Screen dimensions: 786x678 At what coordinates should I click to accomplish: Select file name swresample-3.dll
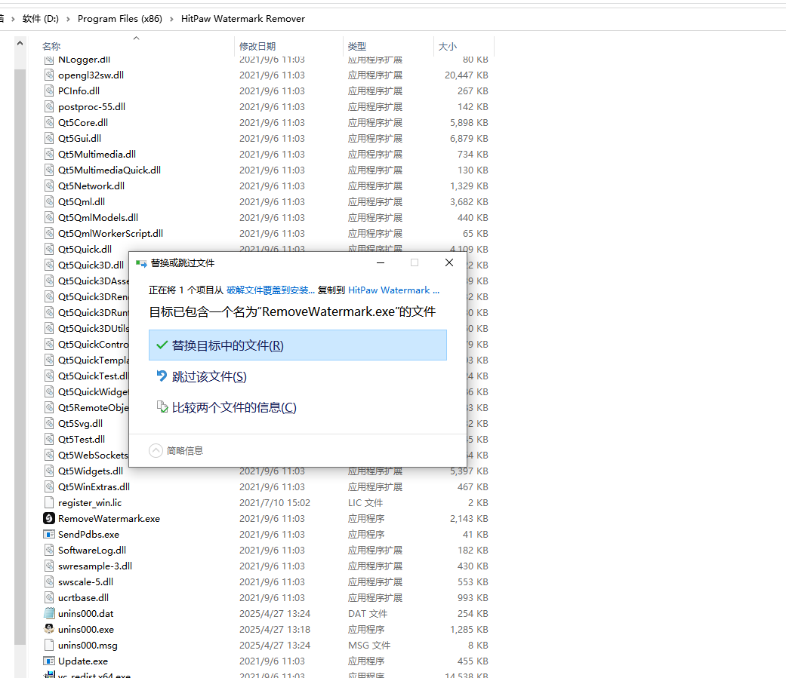click(x=95, y=566)
